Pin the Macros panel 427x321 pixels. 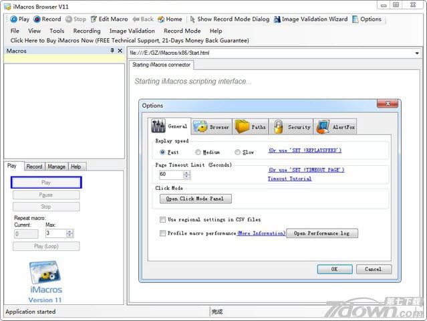coord(112,51)
